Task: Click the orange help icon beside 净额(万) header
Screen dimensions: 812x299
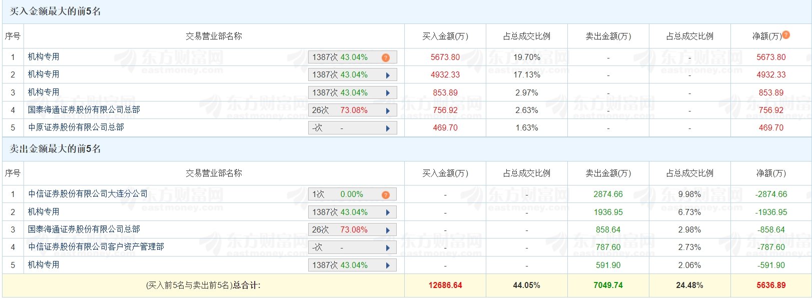Action: pos(786,34)
